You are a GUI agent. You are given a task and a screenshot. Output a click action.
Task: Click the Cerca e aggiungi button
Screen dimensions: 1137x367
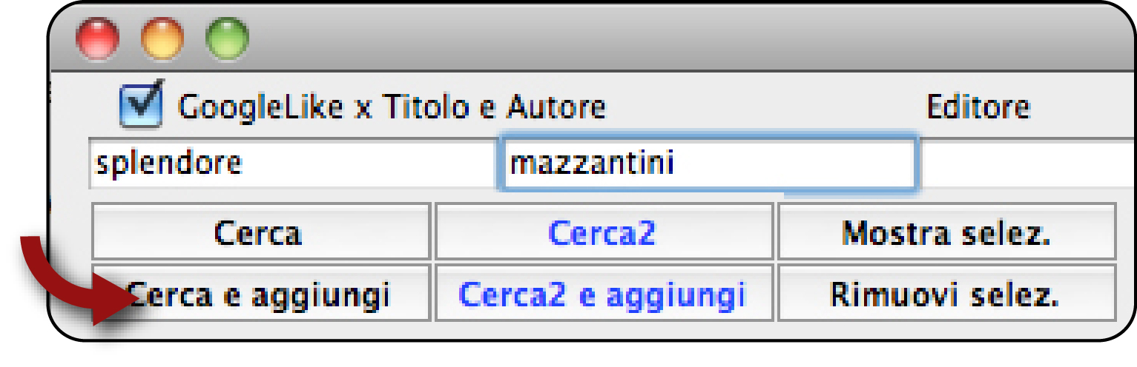coord(261,293)
